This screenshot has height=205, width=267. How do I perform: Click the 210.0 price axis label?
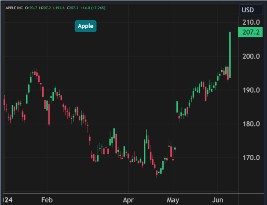[x=251, y=22]
